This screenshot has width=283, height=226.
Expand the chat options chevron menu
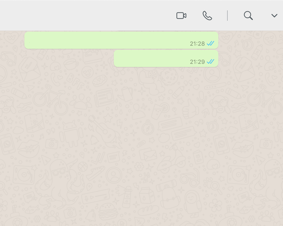(274, 16)
